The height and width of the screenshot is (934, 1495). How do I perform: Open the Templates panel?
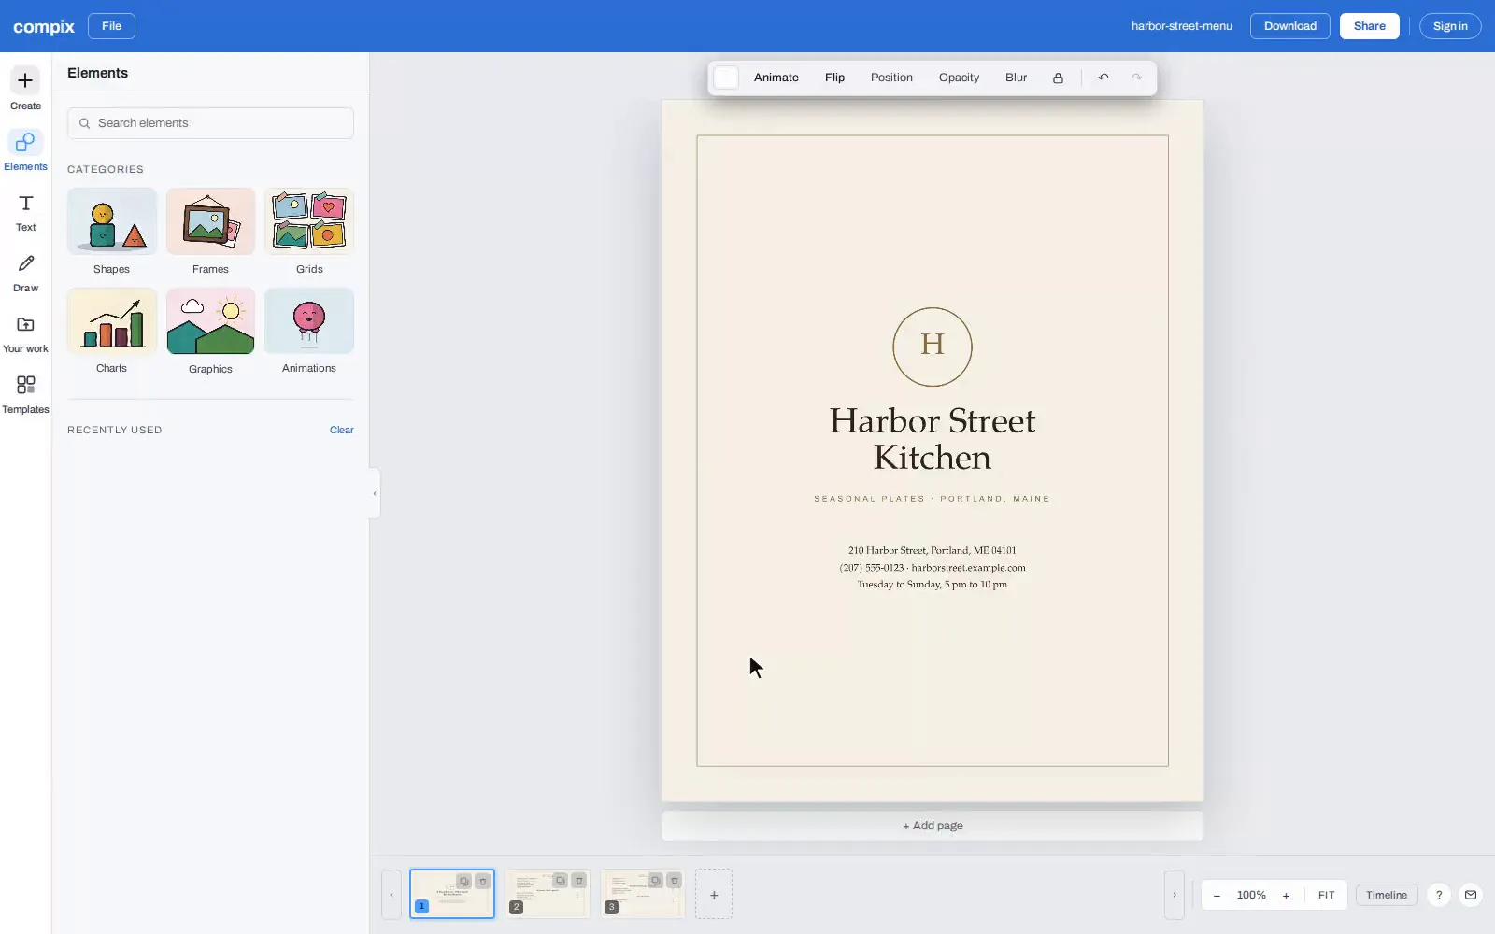(25, 394)
